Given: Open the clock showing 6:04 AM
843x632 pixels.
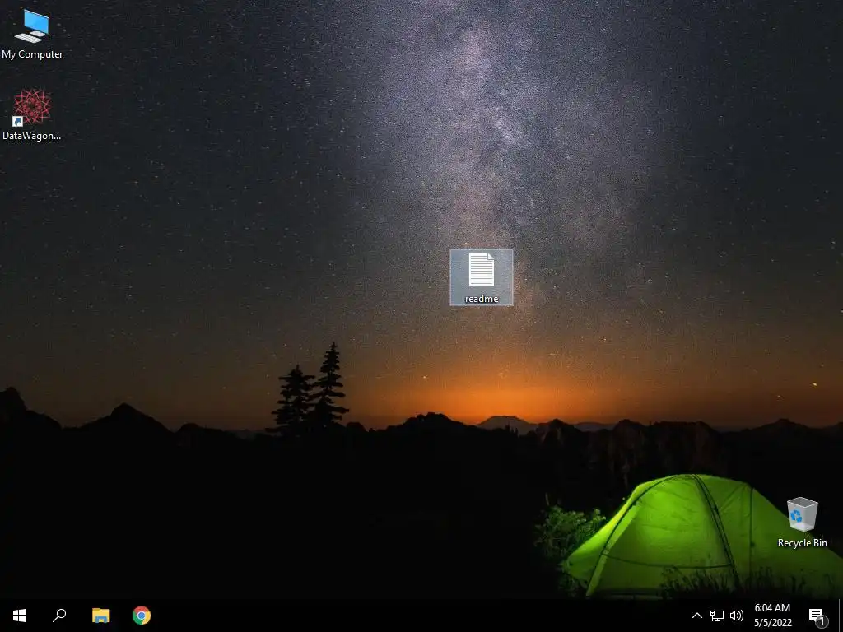Looking at the screenshot, I should point(772,616).
